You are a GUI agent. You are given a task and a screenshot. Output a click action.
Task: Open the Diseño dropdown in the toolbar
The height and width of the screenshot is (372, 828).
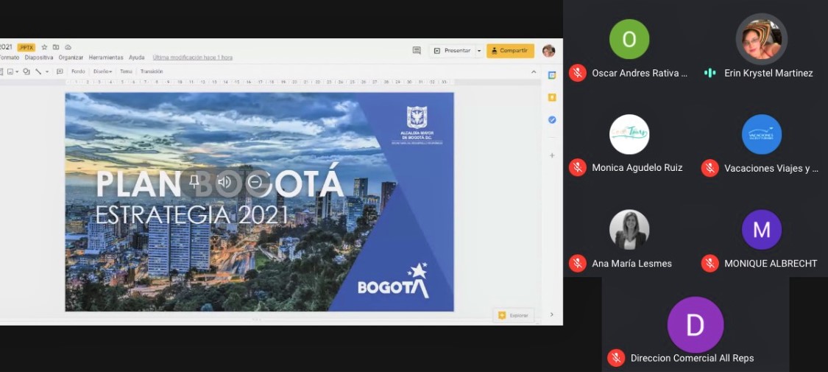pyautogui.click(x=102, y=71)
